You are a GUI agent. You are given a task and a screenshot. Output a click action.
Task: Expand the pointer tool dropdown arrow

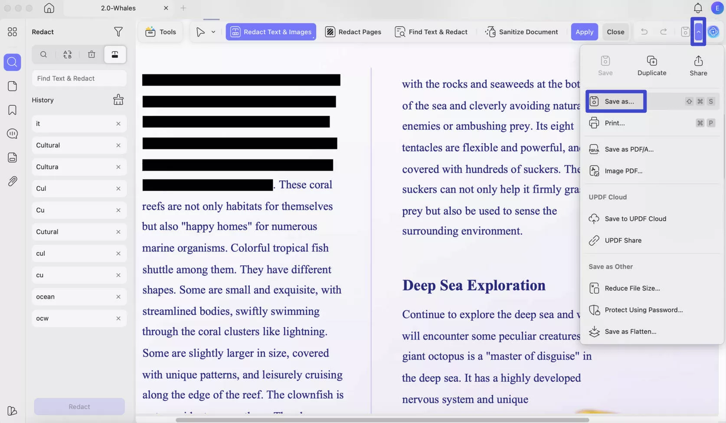(213, 32)
